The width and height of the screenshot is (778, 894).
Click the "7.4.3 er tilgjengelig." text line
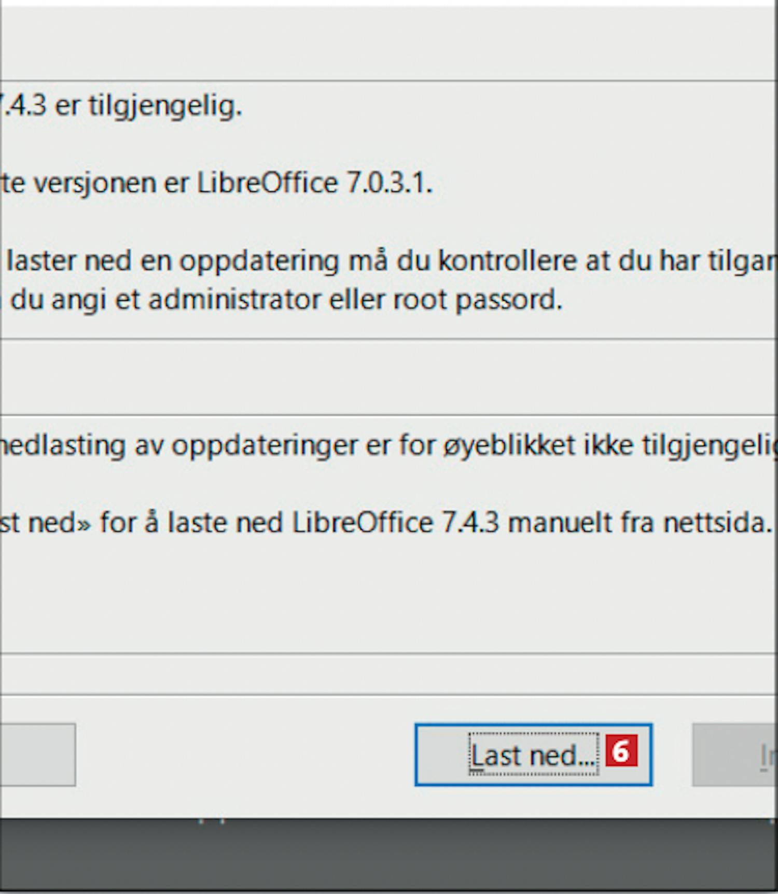(x=120, y=106)
